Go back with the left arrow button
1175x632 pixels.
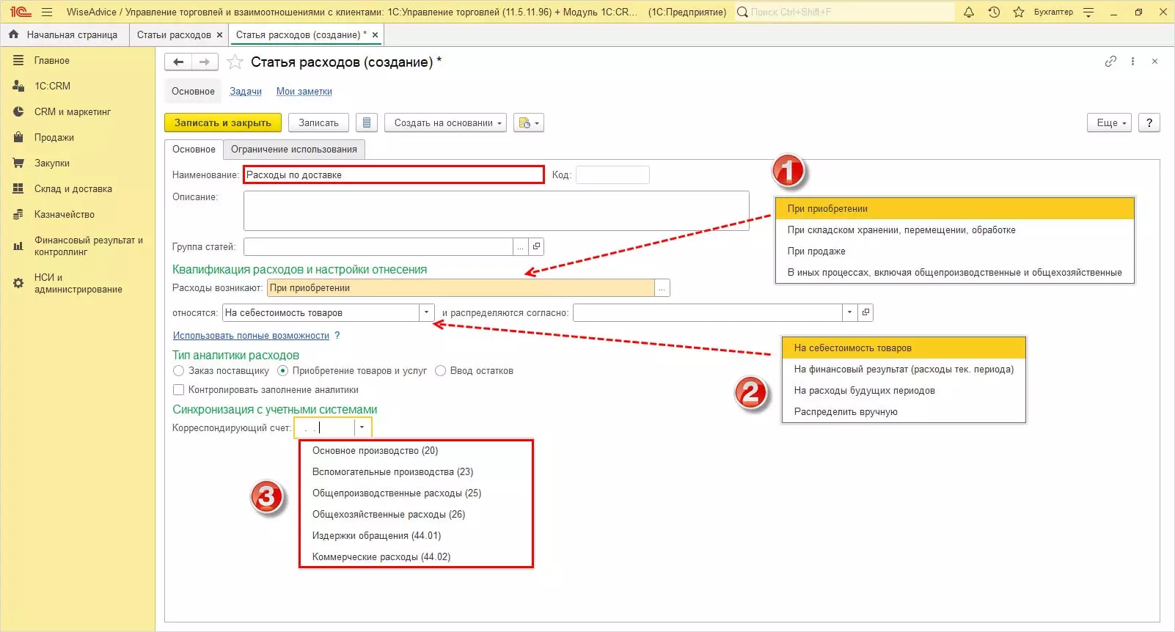[x=178, y=62]
